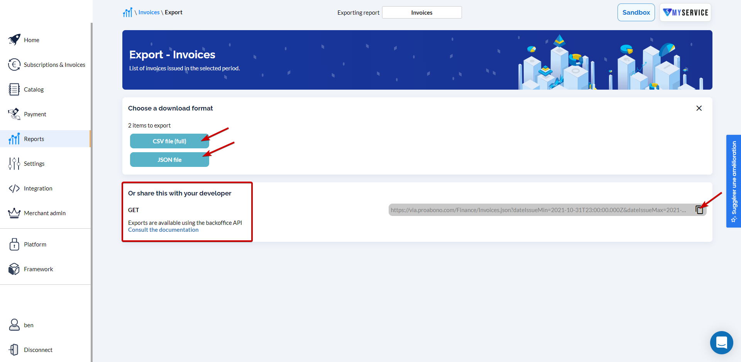741x362 pixels.
Task: Select Reports in the sidebar
Action: pyautogui.click(x=45, y=139)
